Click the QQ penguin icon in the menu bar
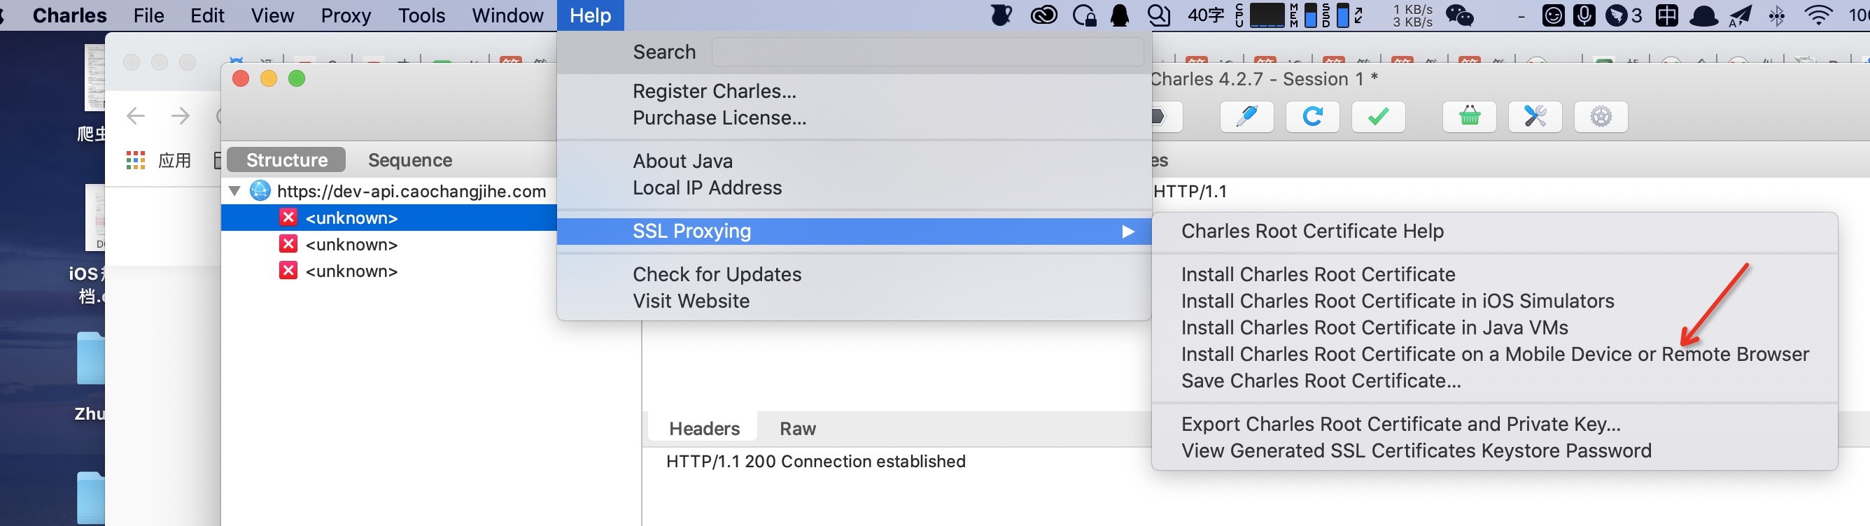 click(1120, 15)
